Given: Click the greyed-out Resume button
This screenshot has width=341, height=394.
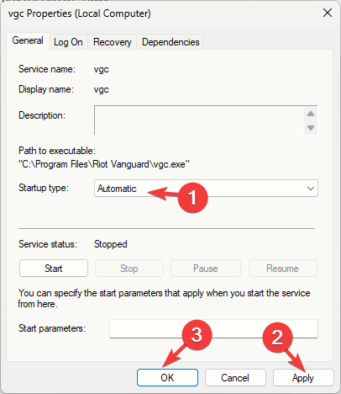Looking at the screenshot, I should (283, 269).
